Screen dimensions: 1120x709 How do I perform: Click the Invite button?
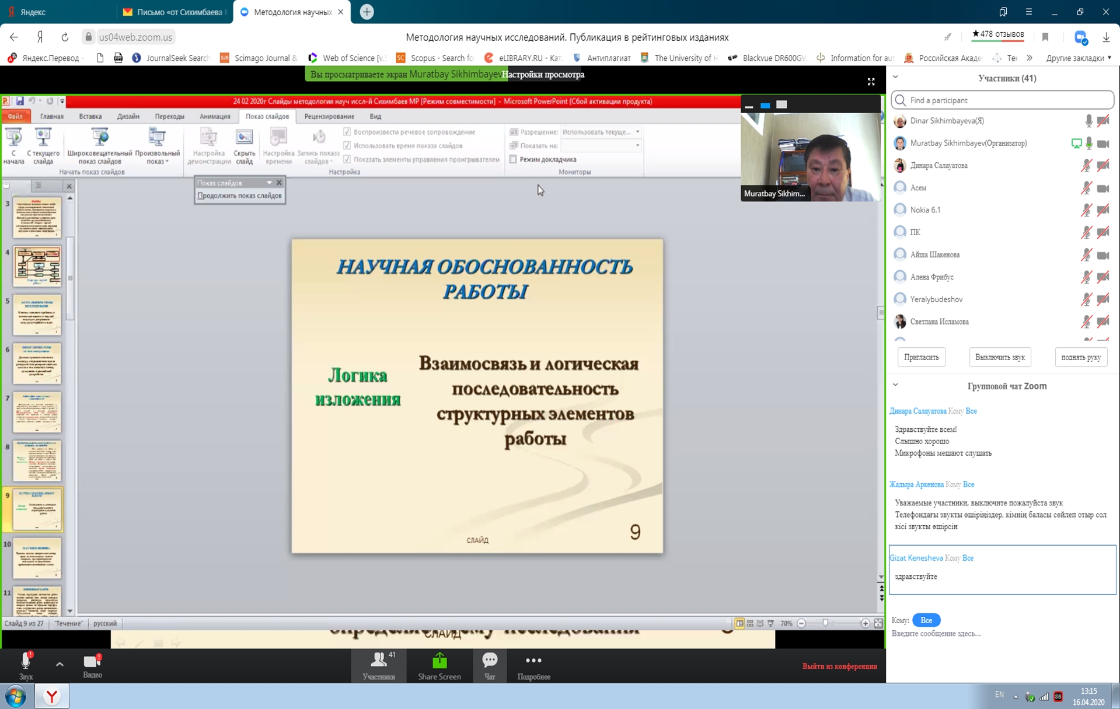tap(921, 357)
